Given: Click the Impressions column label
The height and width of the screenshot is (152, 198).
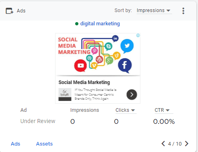Looking at the screenshot, I should (84, 110).
